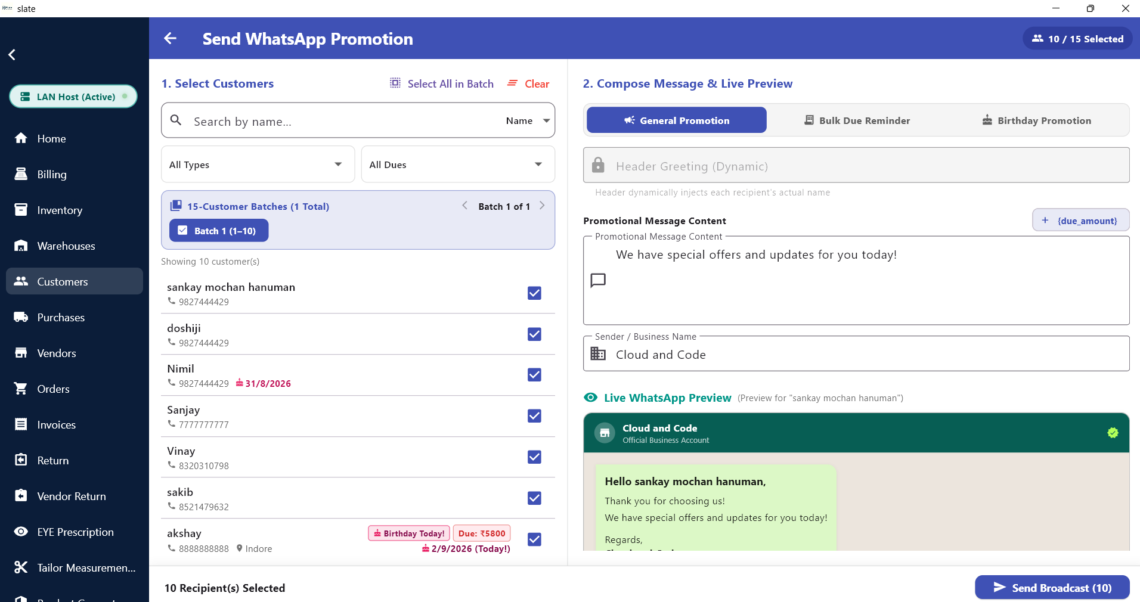Click the Vendor Return icon
This screenshot has width=1140, height=602.
pyautogui.click(x=21, y=496)
